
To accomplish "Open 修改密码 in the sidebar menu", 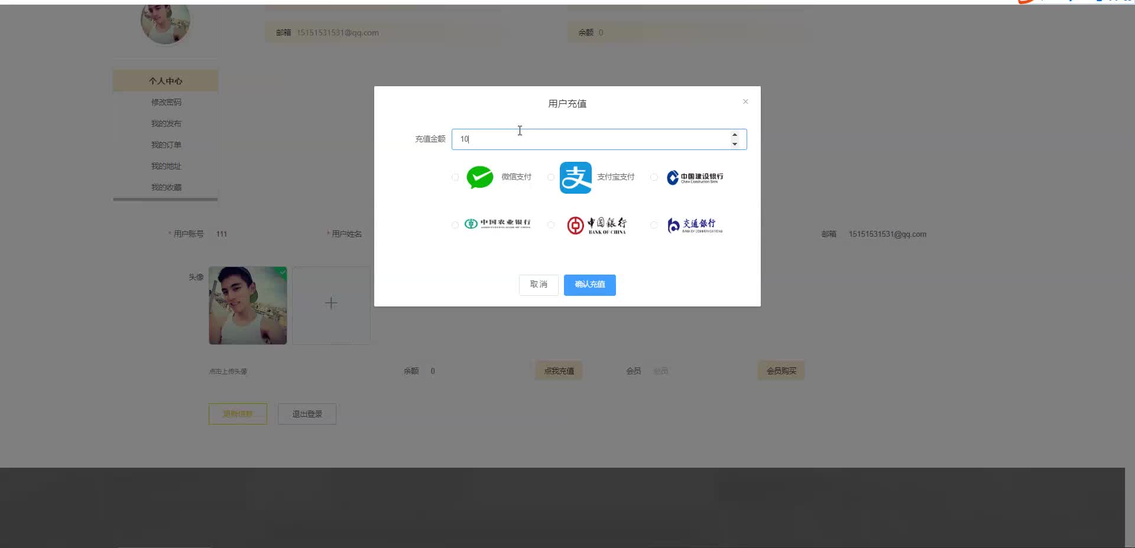I will click(166, 102).
